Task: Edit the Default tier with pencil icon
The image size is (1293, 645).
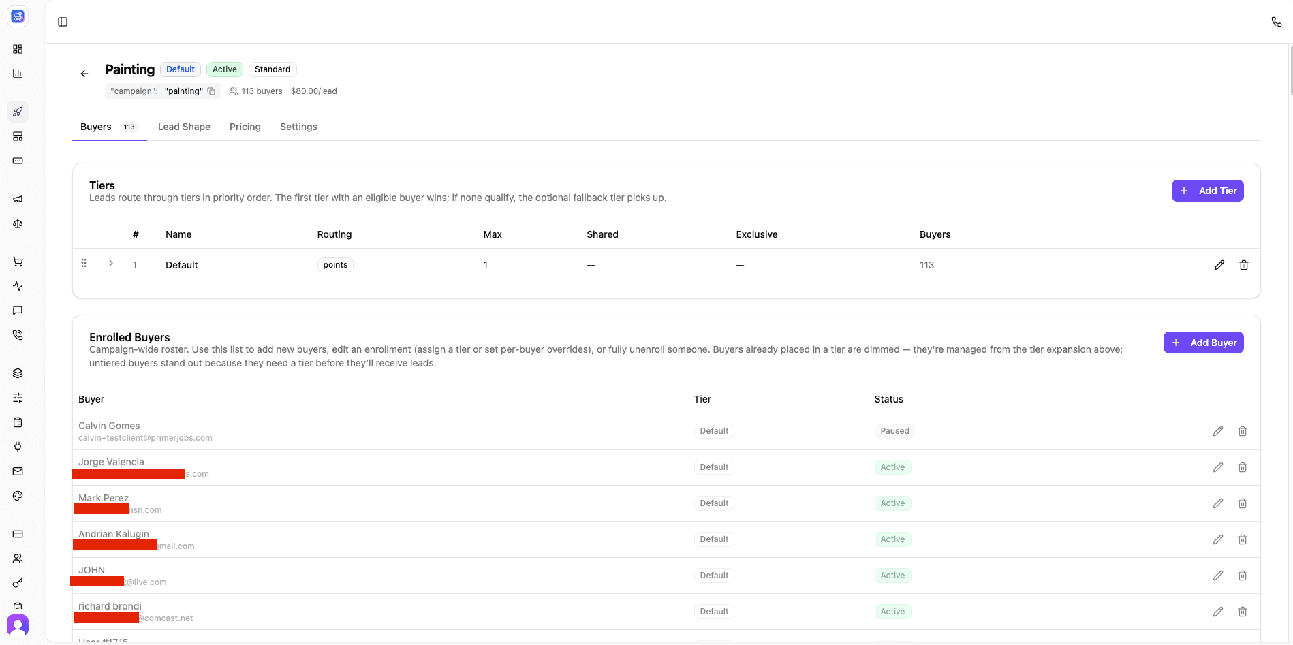Action: pos(1219,265)
